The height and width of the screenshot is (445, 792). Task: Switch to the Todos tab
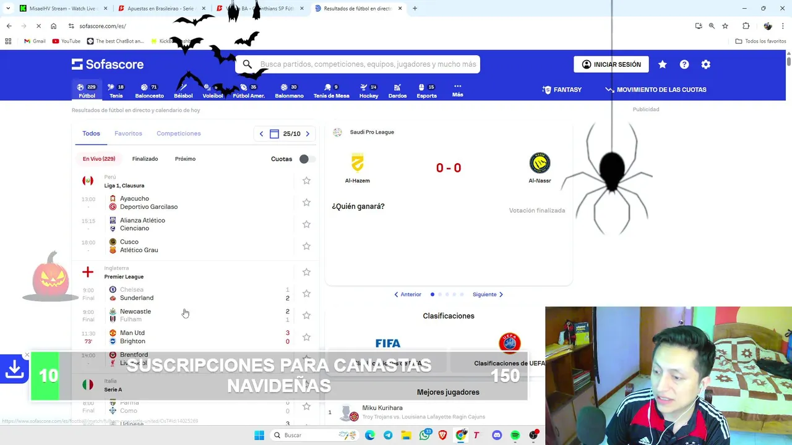[x=91, y=133]
